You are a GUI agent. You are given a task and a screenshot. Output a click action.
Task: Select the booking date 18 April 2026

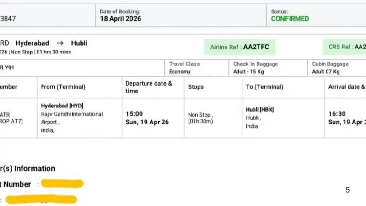[120, 19]
